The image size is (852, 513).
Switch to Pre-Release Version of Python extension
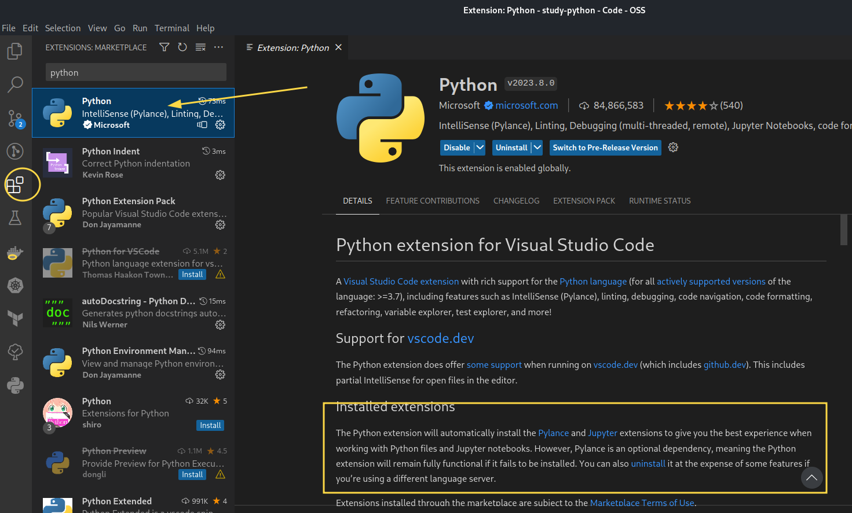(605, 147)
